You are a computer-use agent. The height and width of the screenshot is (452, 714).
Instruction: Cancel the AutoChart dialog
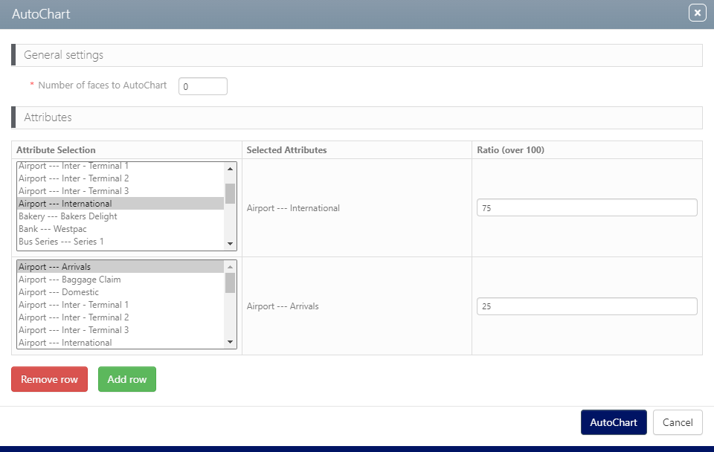677,422
